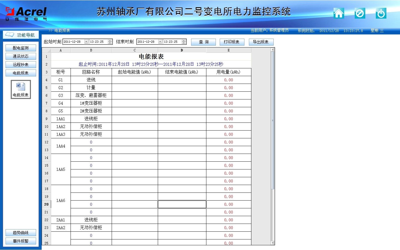Select column C header in the table
This screenshot has height=250, width=400.
coord(135,50)
